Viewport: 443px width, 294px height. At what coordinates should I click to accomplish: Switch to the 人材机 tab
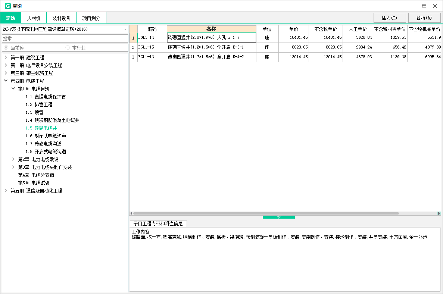(x=34, y=18)
